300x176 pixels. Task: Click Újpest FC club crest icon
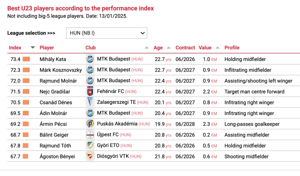[90, 135]
